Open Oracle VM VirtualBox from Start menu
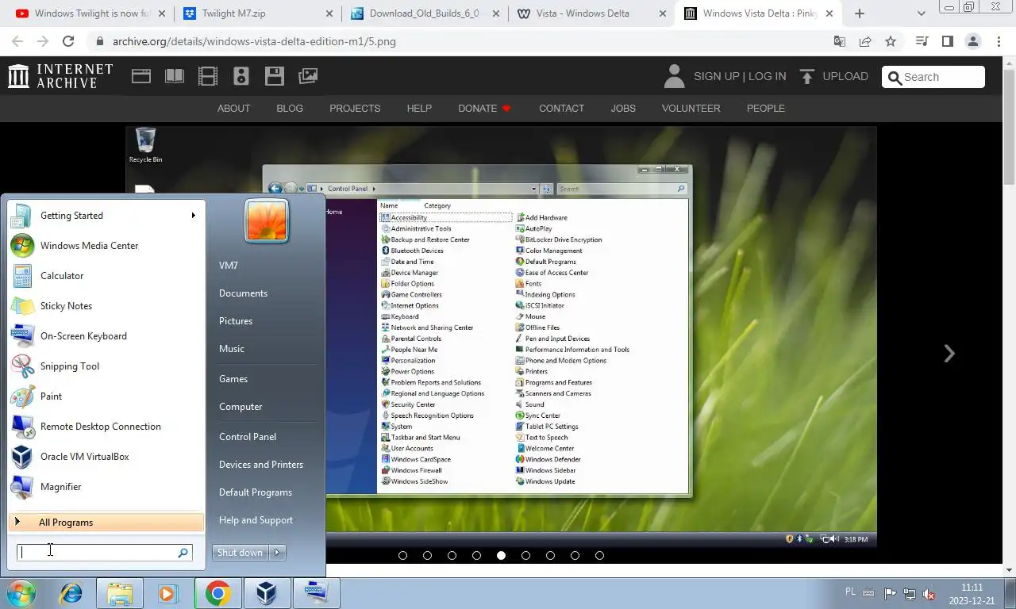 tap(106, 457)
